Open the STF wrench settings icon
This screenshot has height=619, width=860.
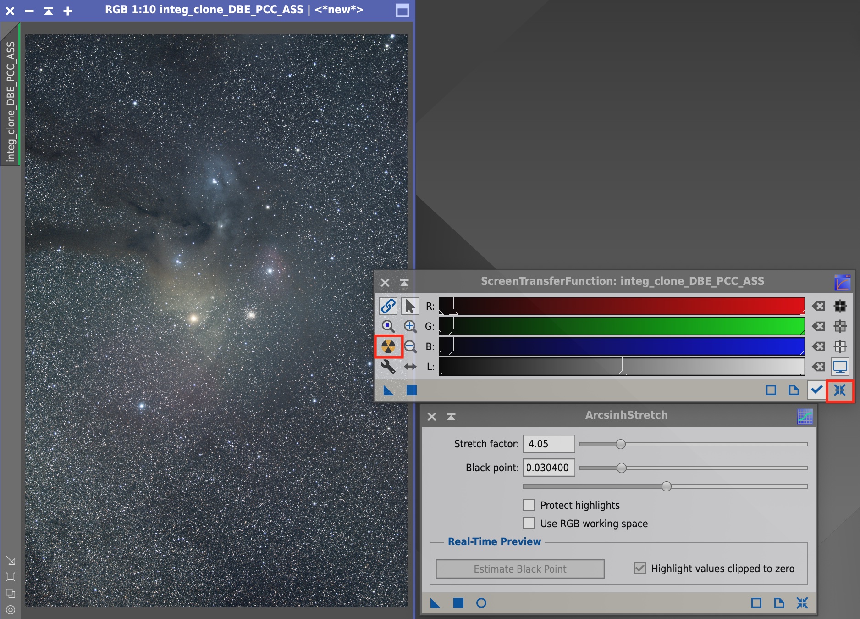[x=388, y=367]
